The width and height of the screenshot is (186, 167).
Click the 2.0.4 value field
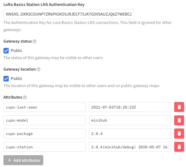130,133
